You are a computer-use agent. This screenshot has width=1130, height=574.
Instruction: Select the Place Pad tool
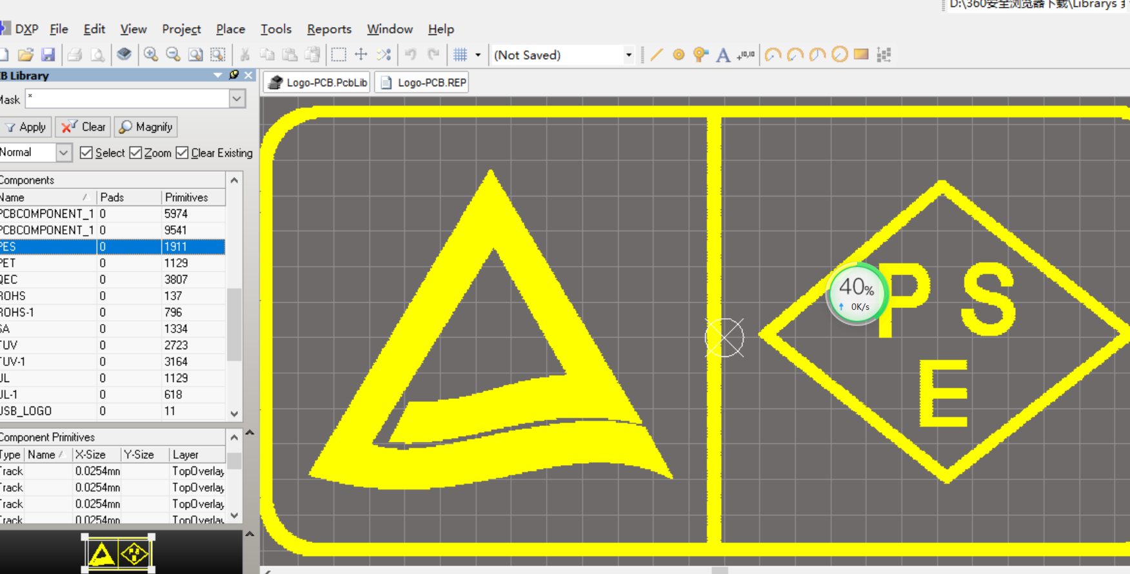pos(679,55)
